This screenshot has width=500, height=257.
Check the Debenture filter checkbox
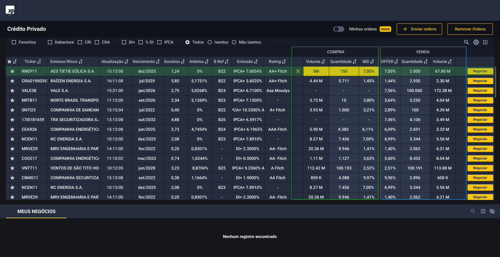coord(50,42)
